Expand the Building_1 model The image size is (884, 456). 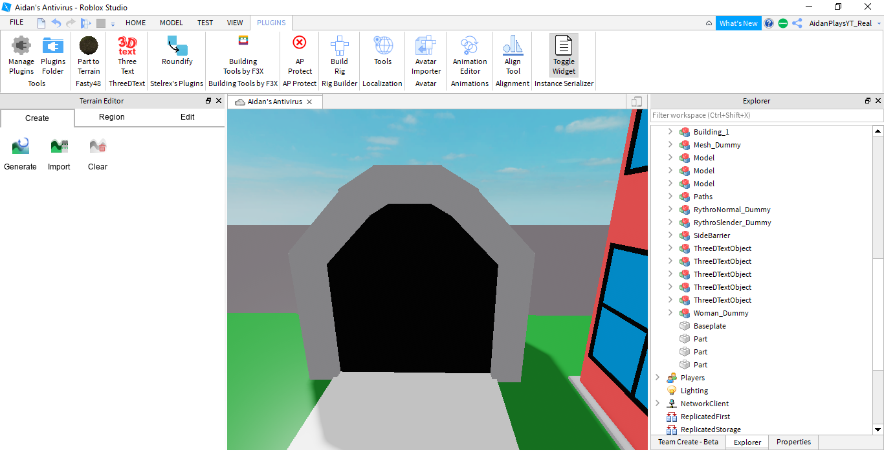click(x=670, y=131)
